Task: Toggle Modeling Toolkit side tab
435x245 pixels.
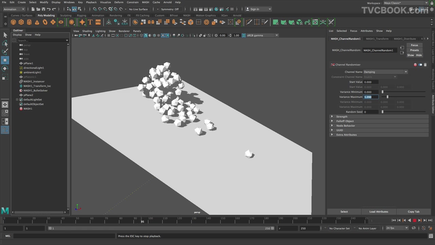Action: [x=433, y=79]
